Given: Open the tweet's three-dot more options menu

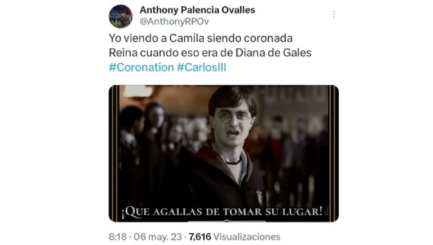Looking at the screenshot, I should click(x=334, y=14).
